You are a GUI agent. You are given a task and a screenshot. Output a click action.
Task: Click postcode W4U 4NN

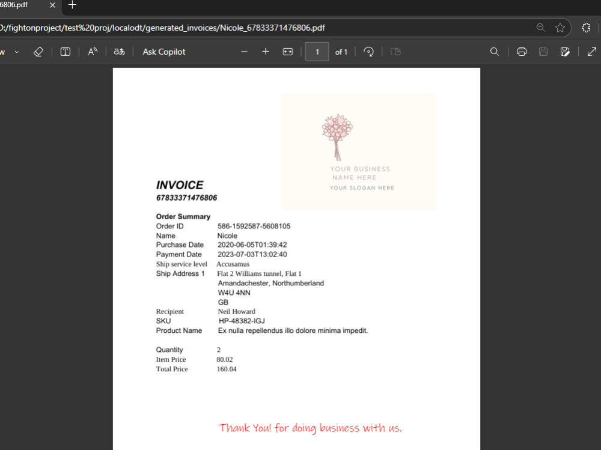click(234, 293)
